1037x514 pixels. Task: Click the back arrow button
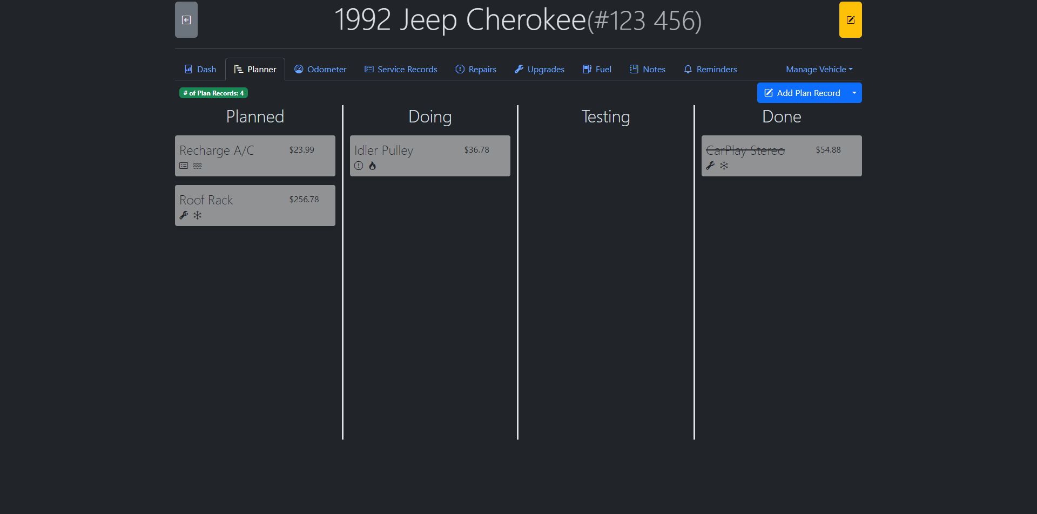[186, 20]
